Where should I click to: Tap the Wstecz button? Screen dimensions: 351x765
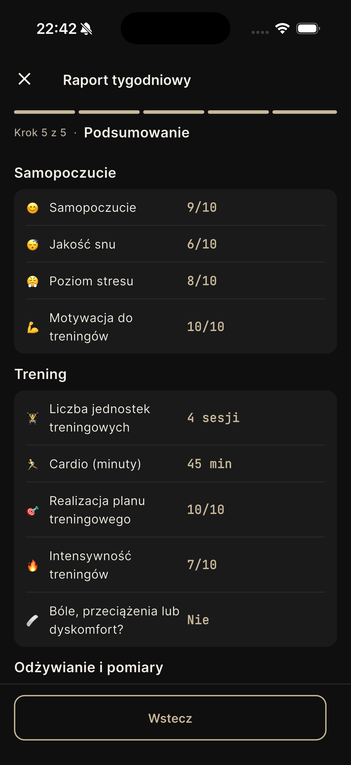(170, 718)
